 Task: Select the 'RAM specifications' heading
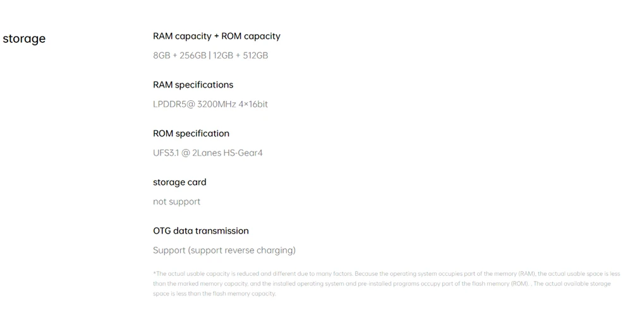[193, 85]
